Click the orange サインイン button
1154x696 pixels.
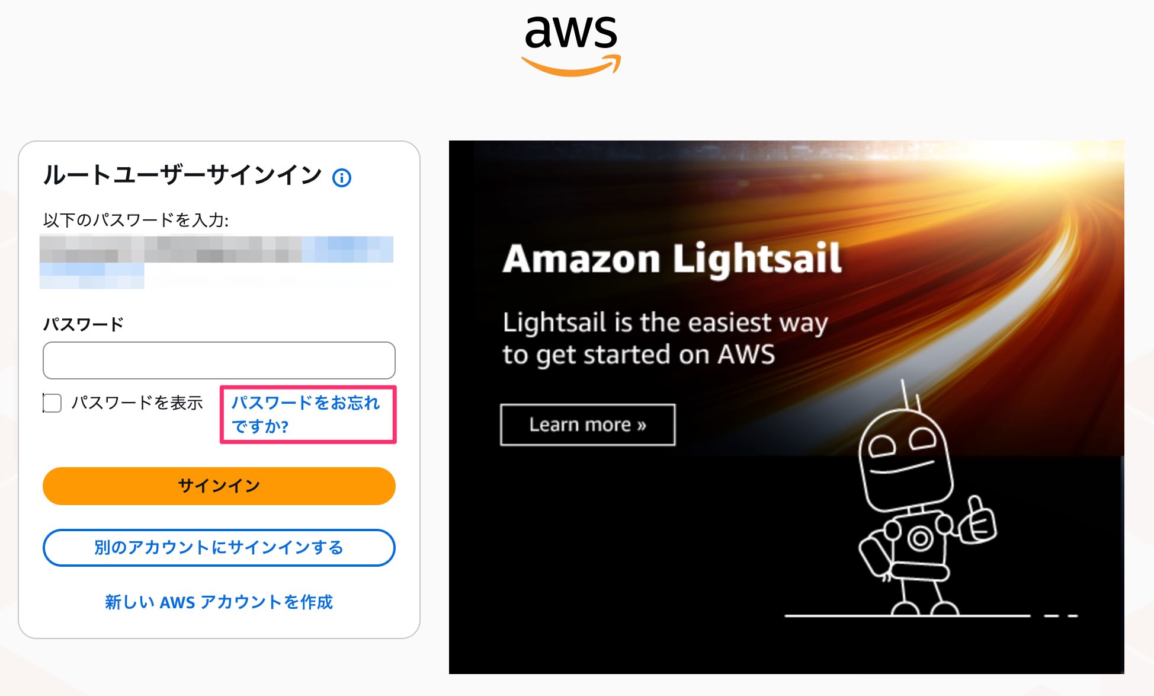point(219,486)
